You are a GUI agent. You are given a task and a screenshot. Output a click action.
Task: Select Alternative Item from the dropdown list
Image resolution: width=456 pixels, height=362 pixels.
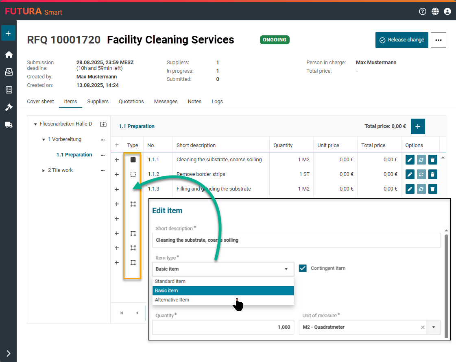pyautogui.click(x=172, y=300)
